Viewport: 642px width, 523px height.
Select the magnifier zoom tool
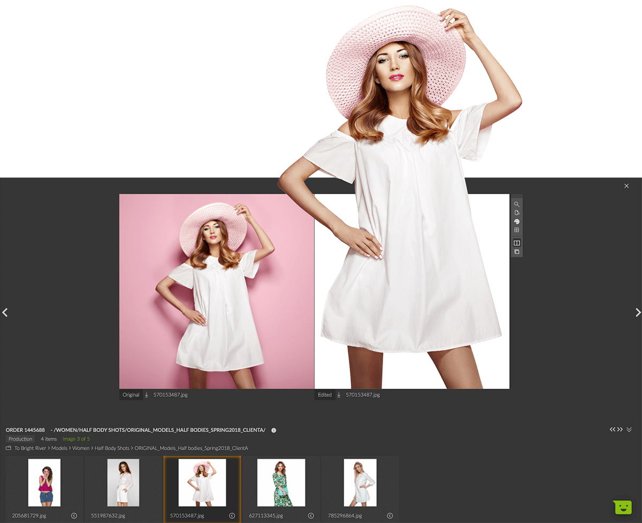(517, 204)
